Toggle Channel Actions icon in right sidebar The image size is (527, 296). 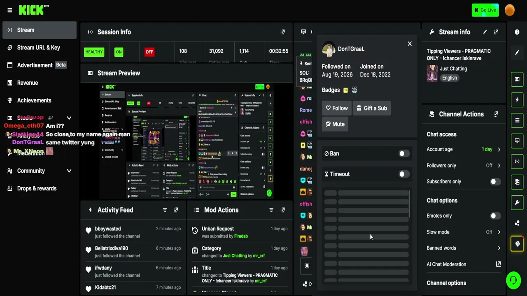(517, 182)
